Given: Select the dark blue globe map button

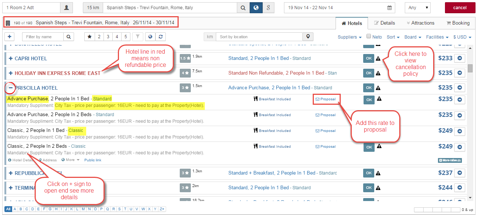Looking at the screenshot, I should point(256,8).
